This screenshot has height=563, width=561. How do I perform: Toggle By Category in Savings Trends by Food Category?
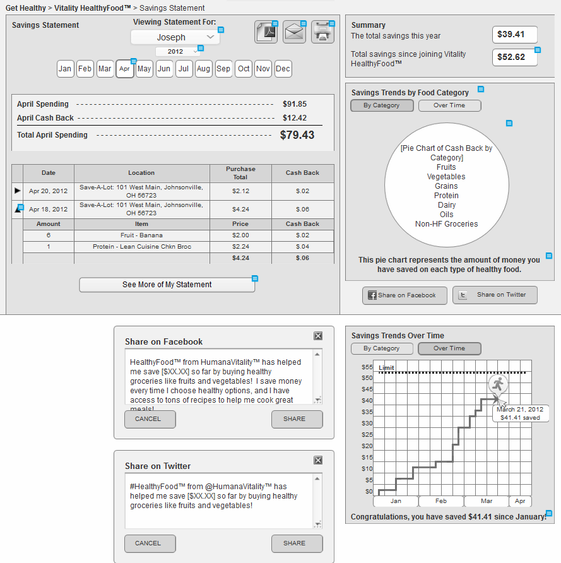pos(382,105)
